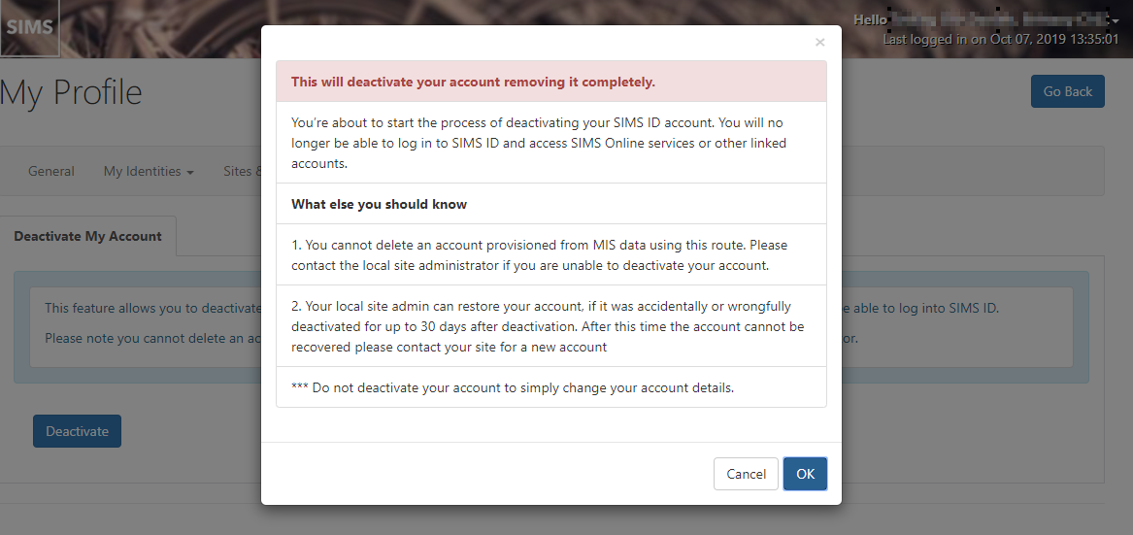Click the last logged in timestamp
Viewport: 1133px width, 535px height.
click(1001, 39)
